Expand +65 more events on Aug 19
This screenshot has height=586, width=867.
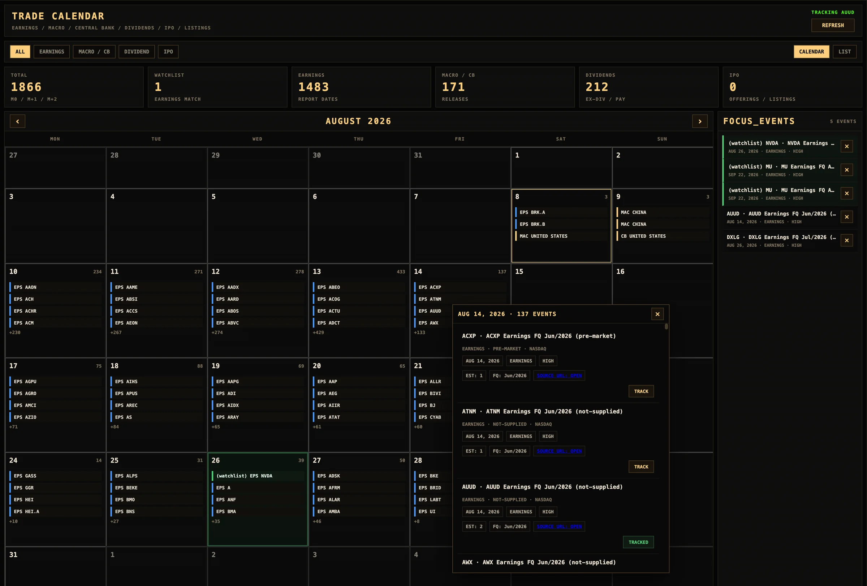point(216,427)
